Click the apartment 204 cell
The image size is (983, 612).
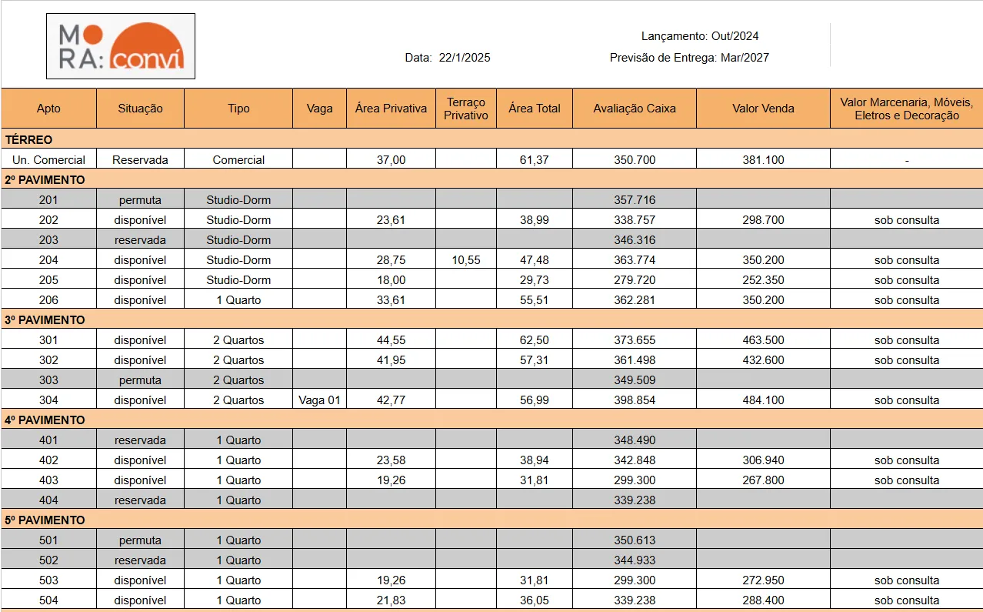point(48,259)
